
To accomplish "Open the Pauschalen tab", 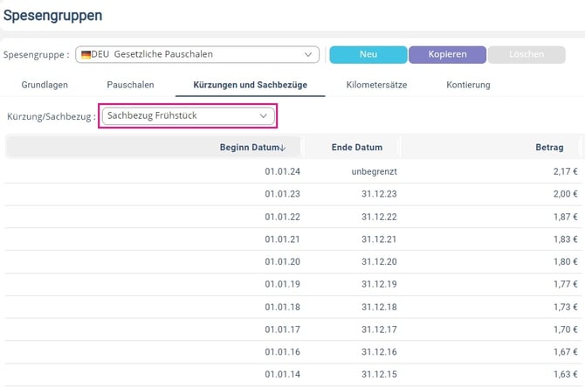I will 130,85.
